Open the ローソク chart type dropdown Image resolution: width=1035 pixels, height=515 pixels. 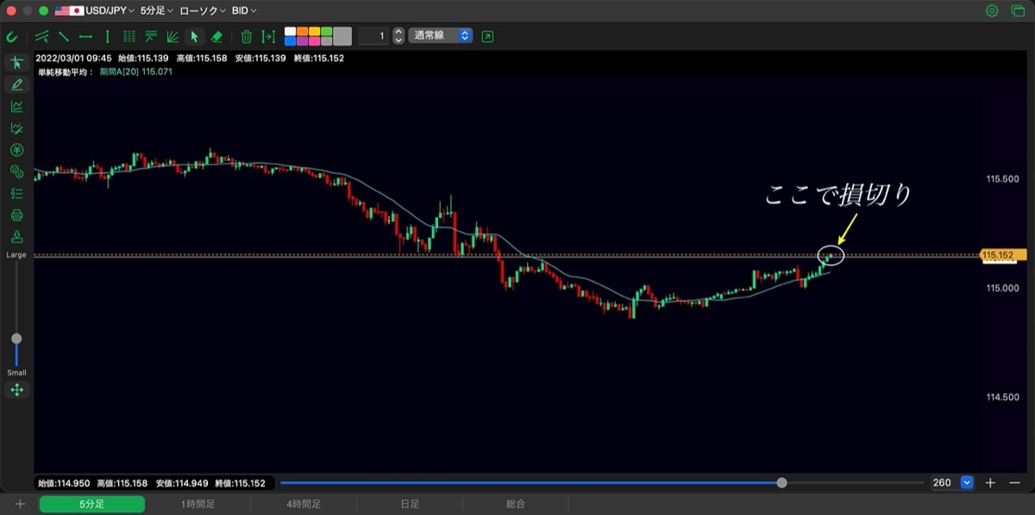click(203, 11)
